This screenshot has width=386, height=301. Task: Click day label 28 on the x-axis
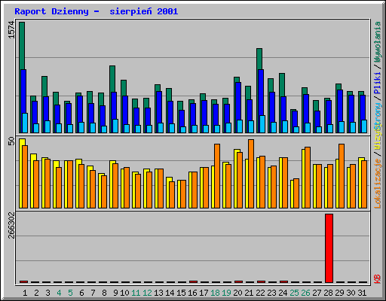(x=328, y=293)
